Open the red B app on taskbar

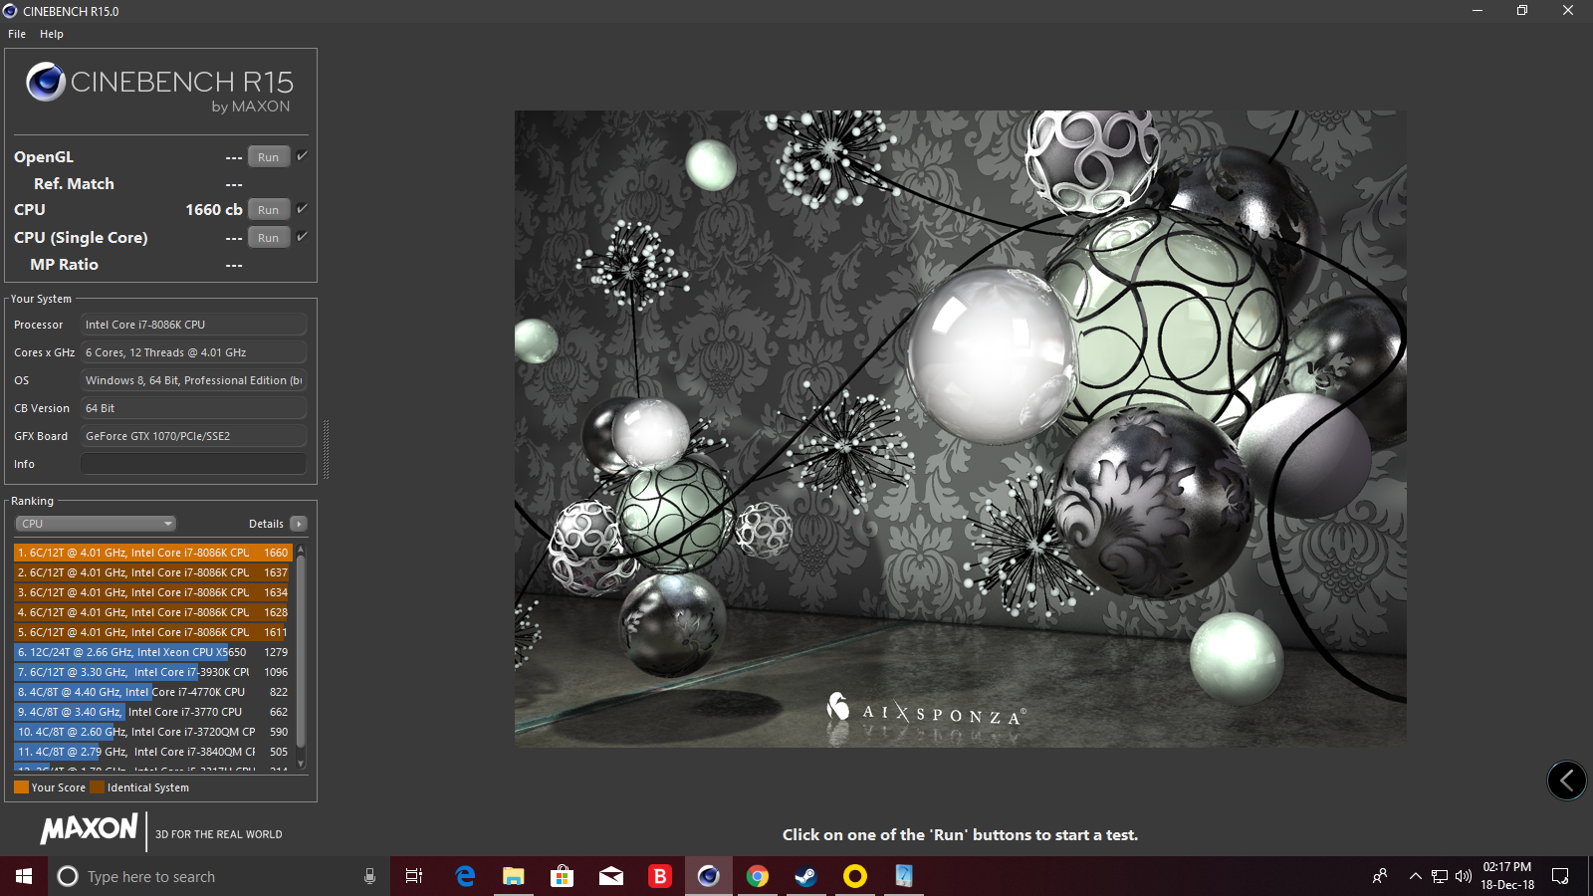[659, 876]
